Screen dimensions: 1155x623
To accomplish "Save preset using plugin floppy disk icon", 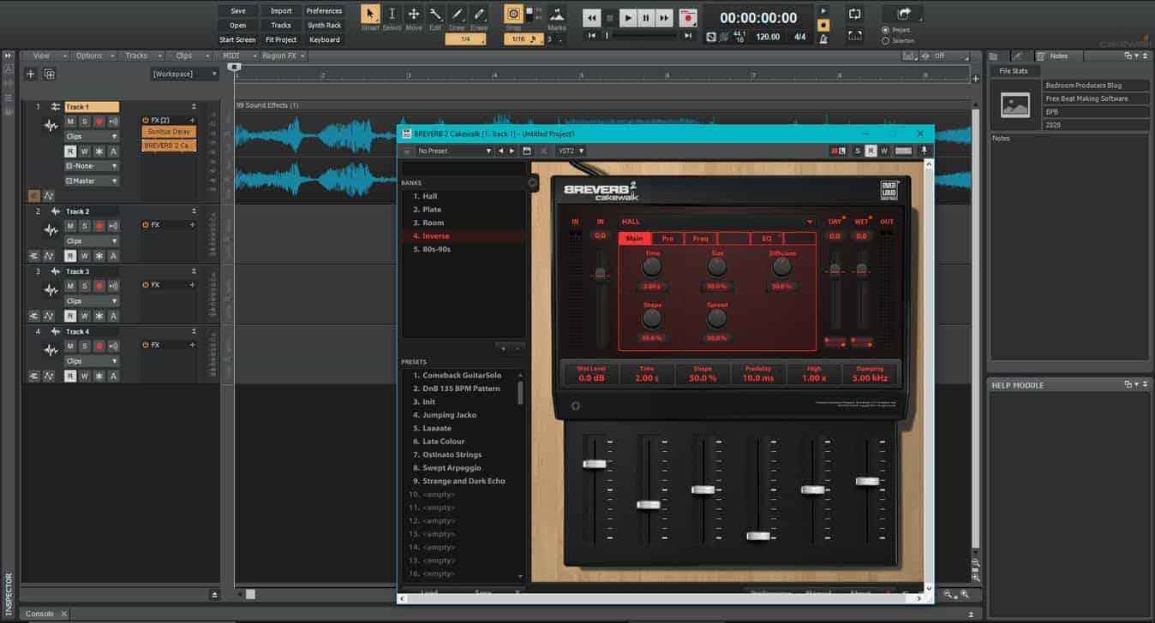I will click(x=528, y=151).
